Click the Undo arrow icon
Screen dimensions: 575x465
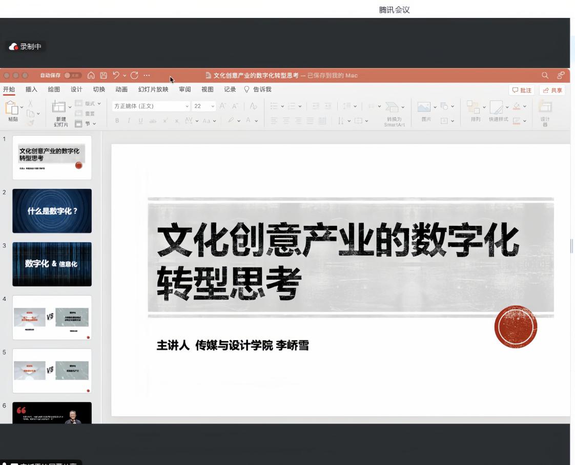(116, 76)
